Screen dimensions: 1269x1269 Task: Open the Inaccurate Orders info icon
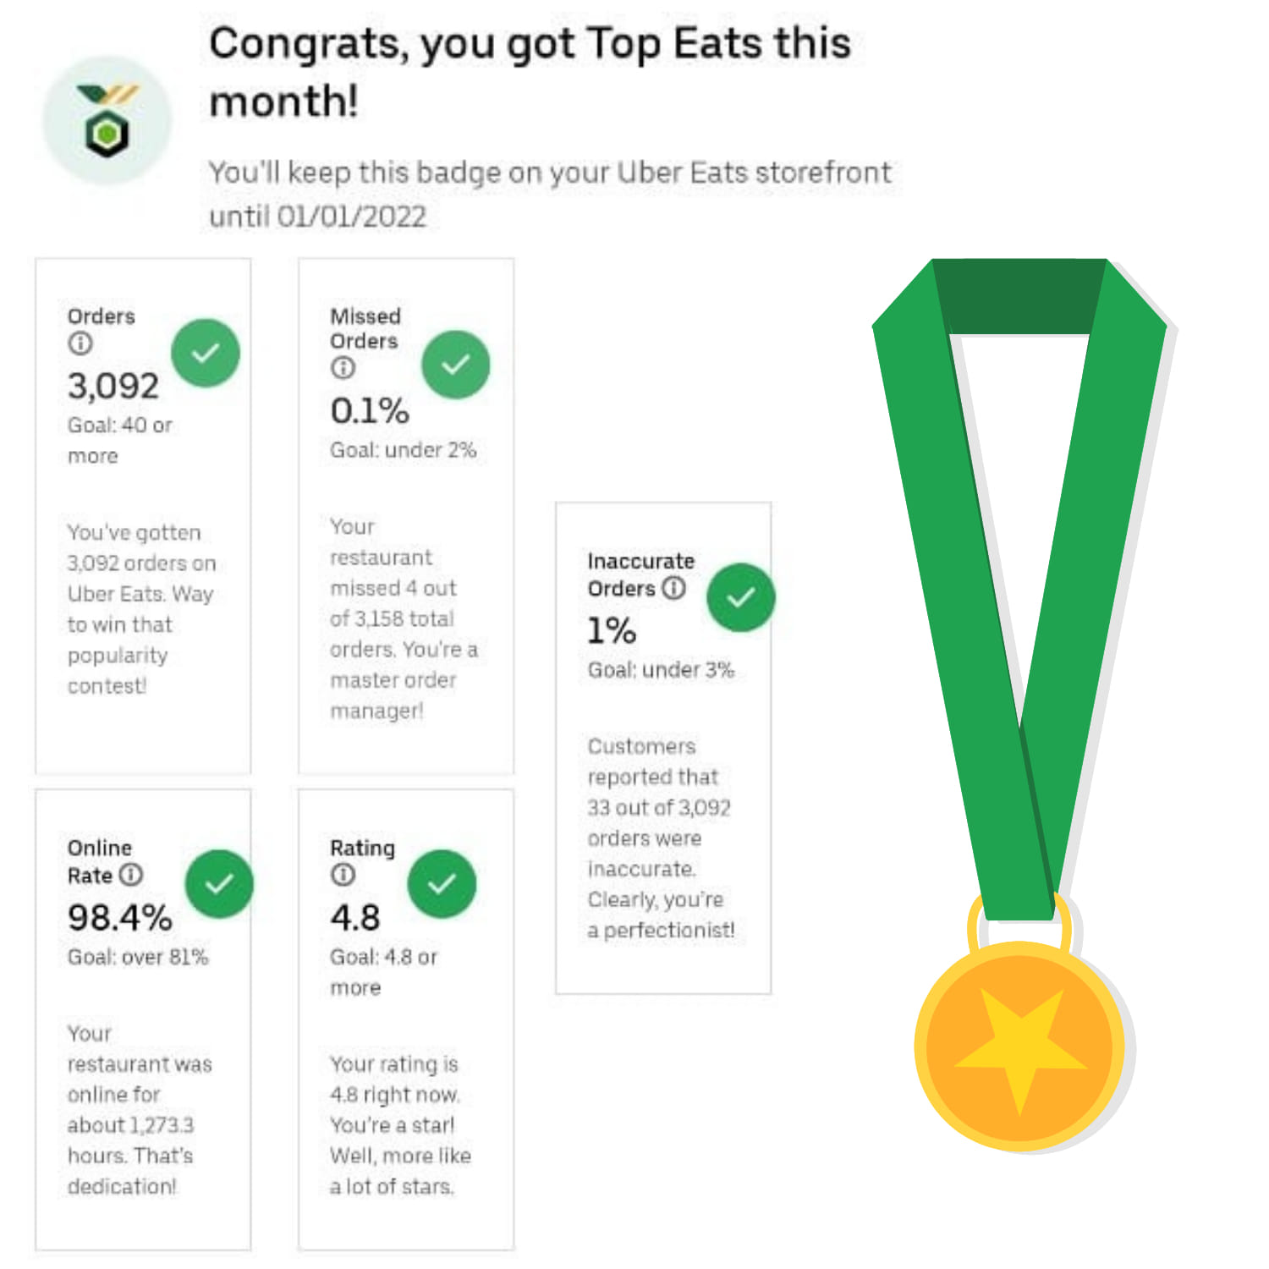click(673, 587)
